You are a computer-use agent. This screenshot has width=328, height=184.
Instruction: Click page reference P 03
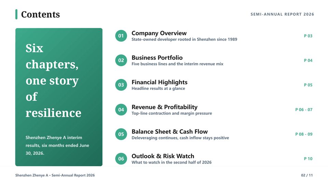coord(308,36)
